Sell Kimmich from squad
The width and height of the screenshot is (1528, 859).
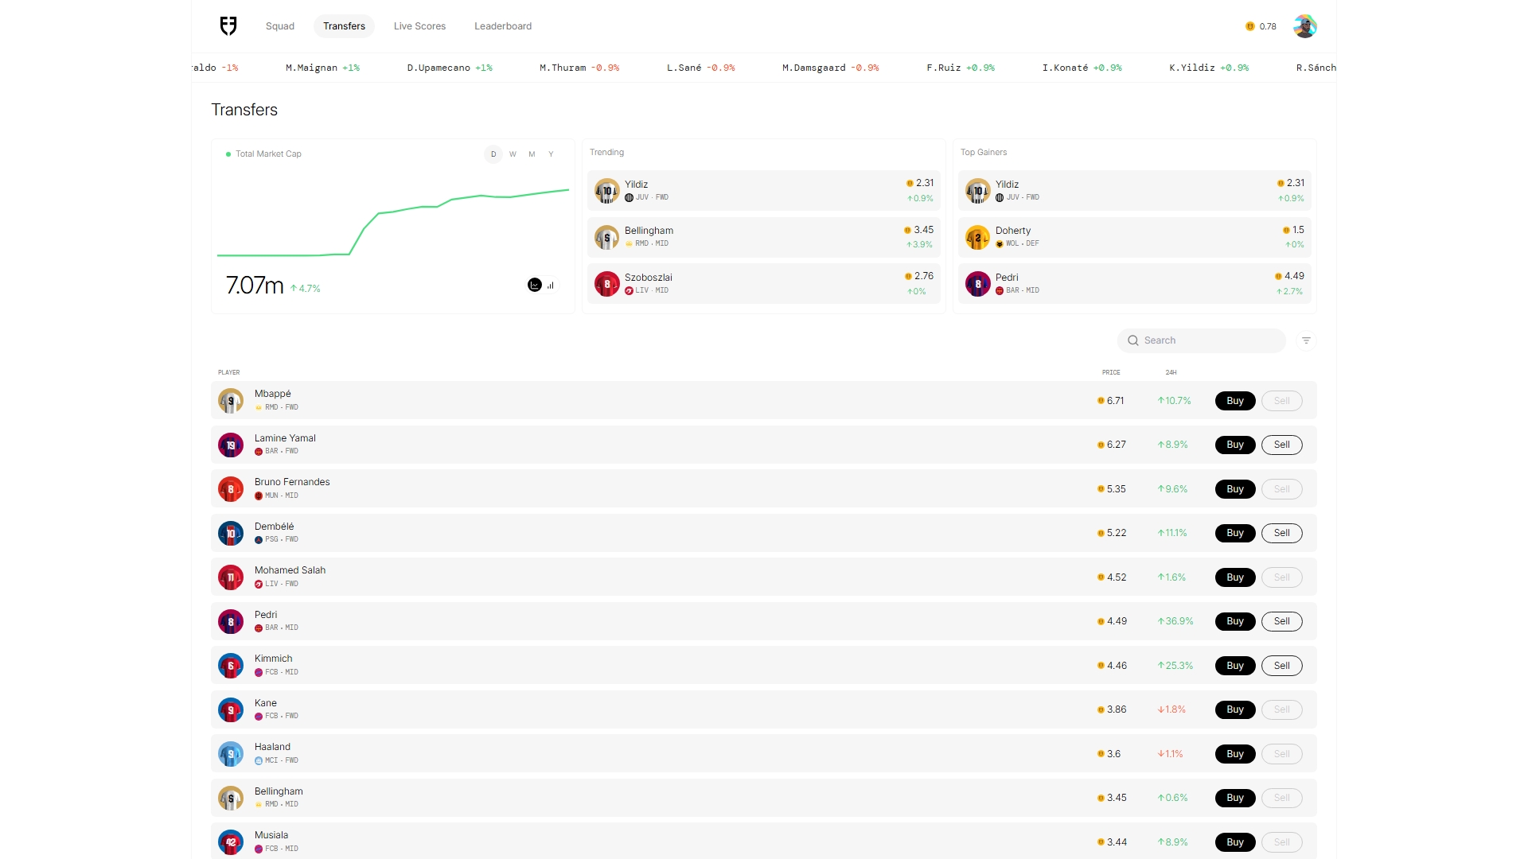(1281, 666)
